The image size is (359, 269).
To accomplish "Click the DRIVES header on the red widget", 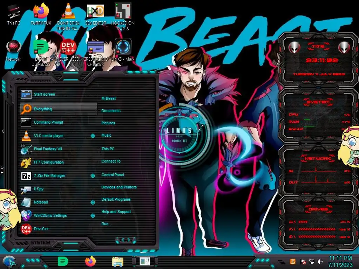I will [318, 209].
